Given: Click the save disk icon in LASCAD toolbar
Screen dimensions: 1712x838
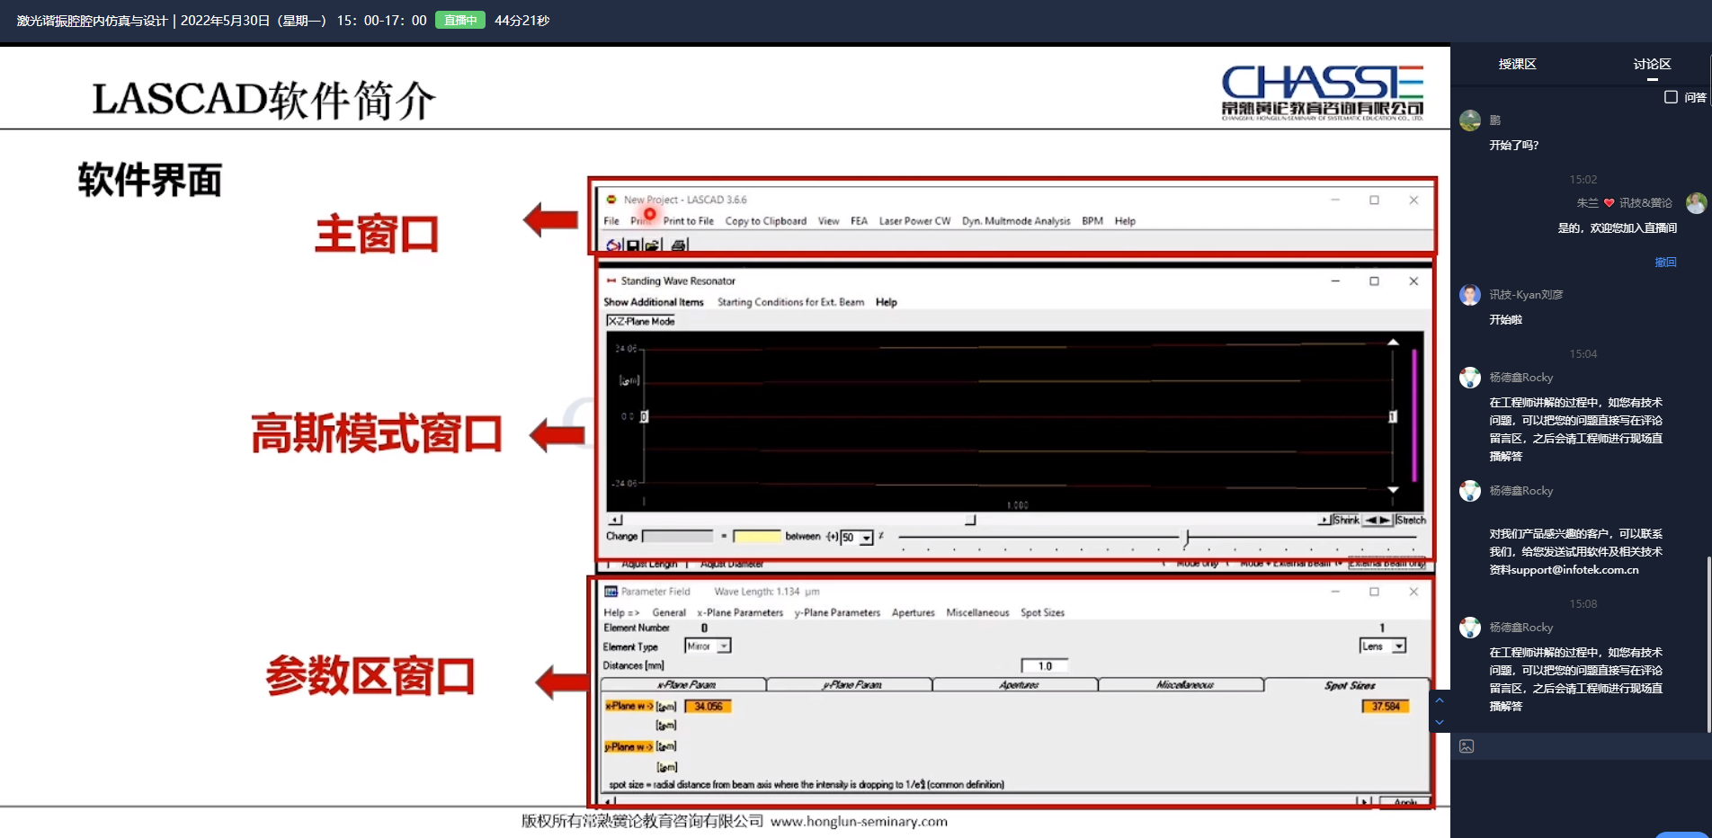Looking at the screenshot, I should coord(633,245).
